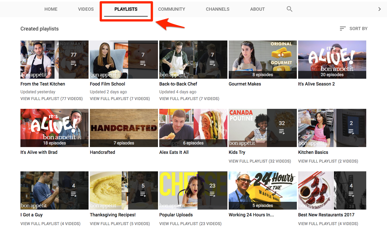
Task: Click the From the Test Kitchen title
Action: [43, 84]
